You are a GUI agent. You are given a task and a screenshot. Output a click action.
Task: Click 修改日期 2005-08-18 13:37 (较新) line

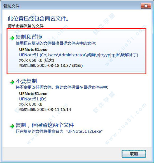(51, 66)
